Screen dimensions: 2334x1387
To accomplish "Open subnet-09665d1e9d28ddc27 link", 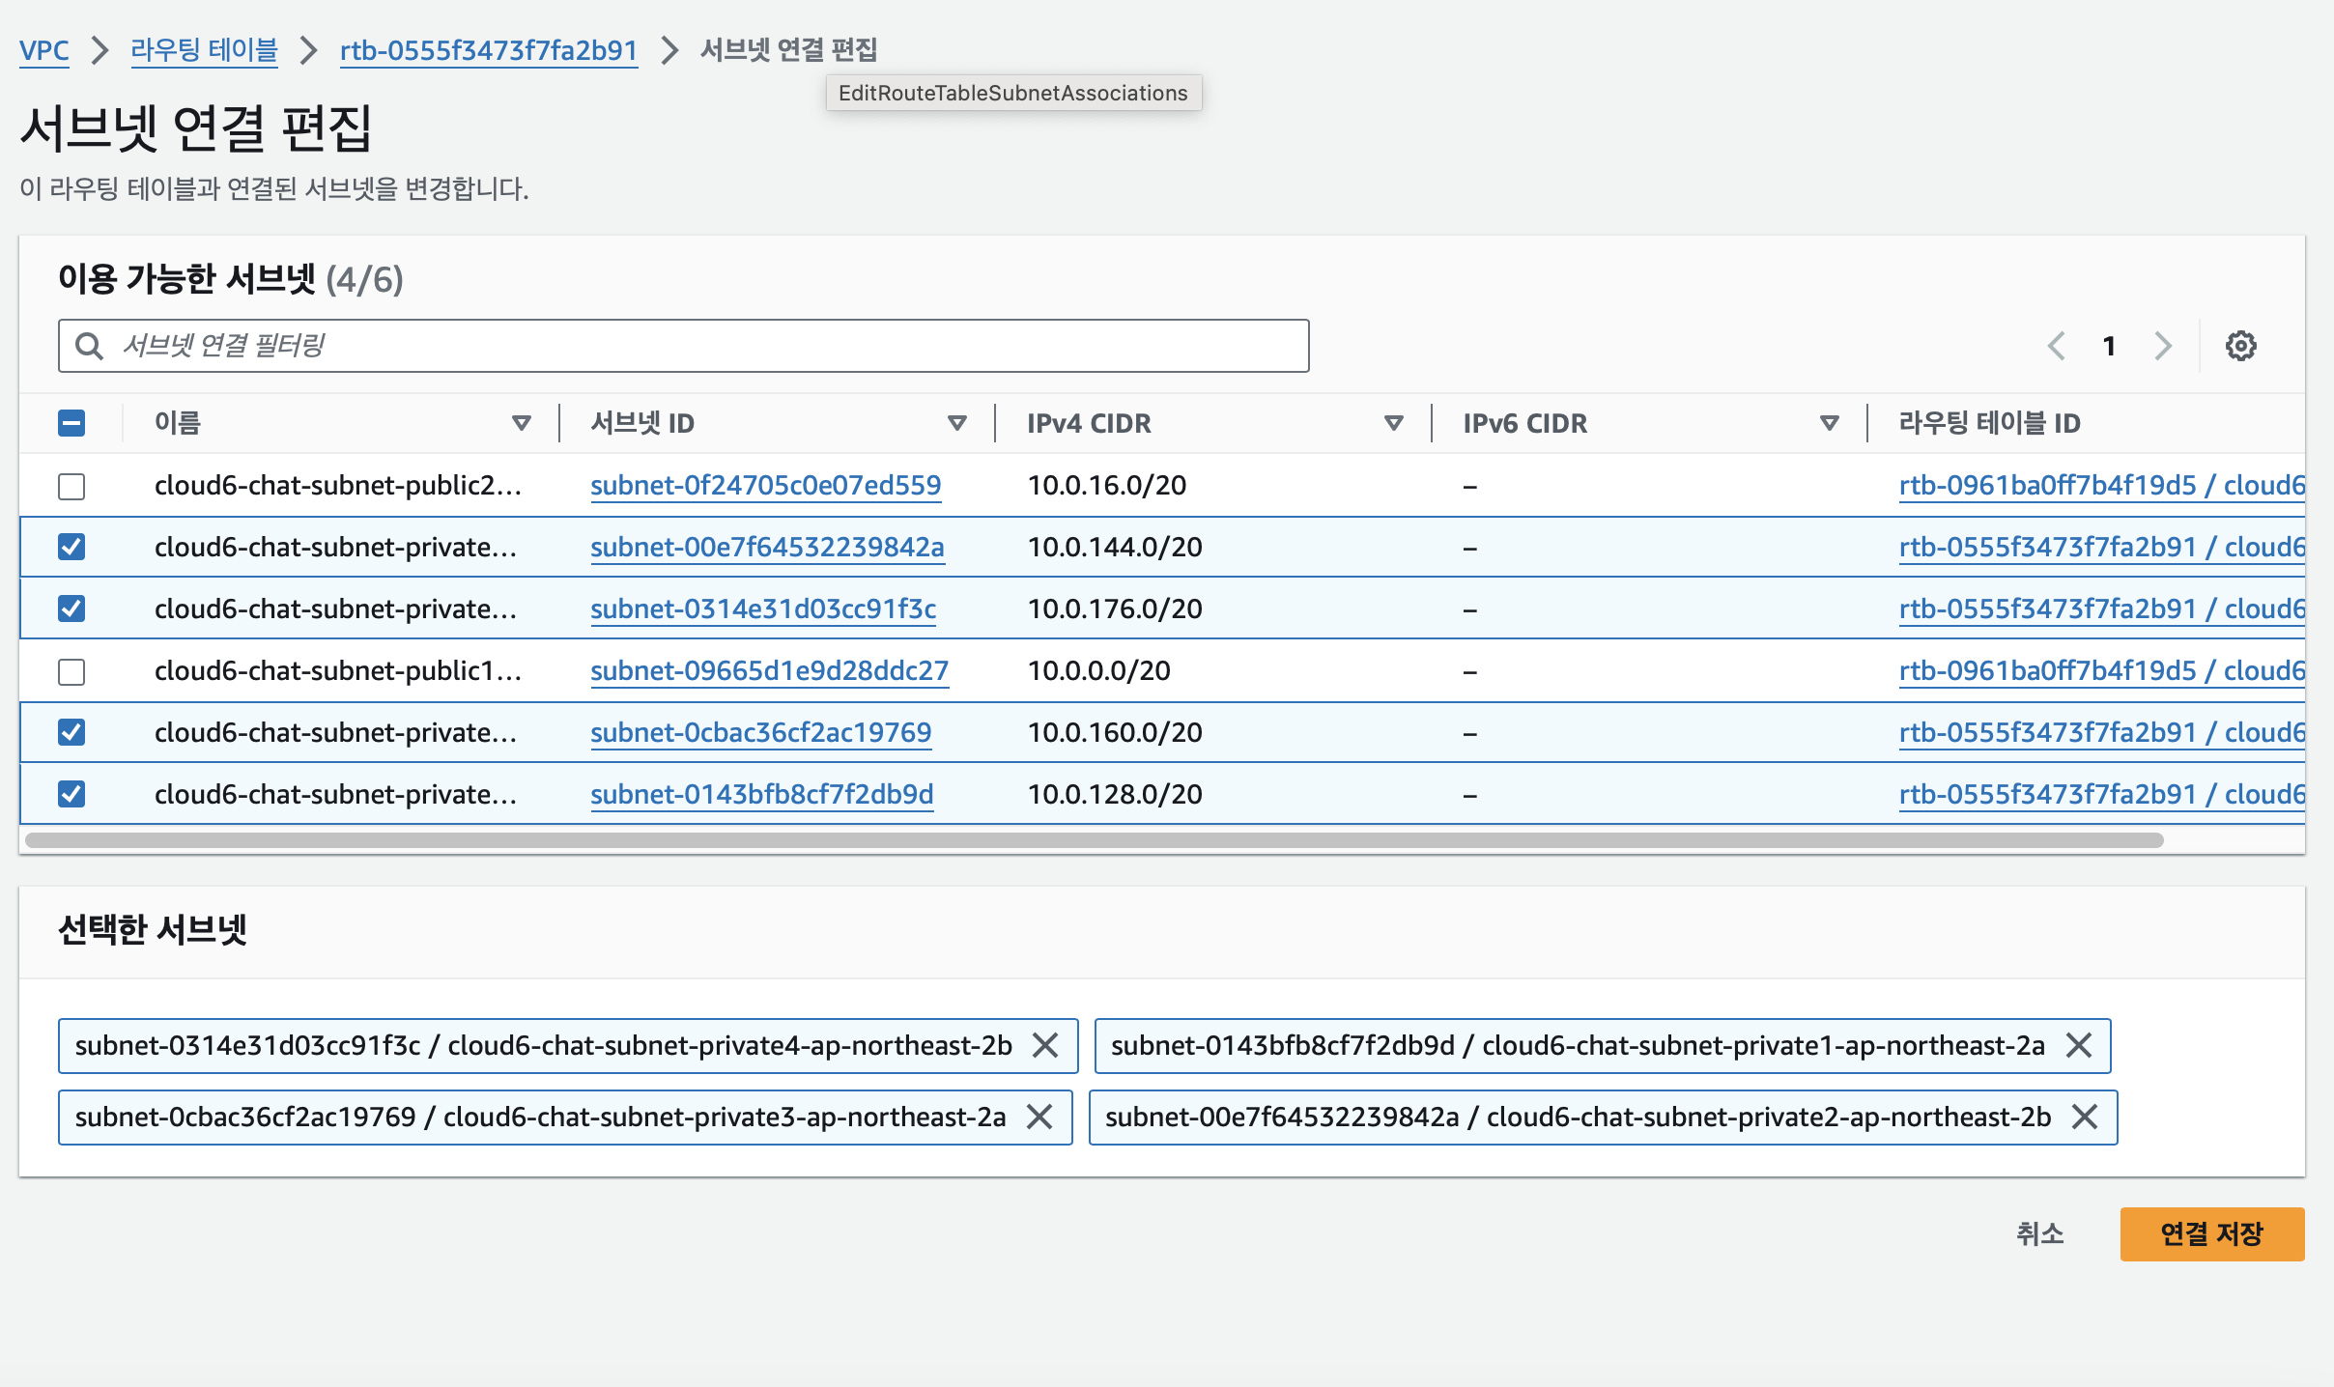I will pos(769,671).
